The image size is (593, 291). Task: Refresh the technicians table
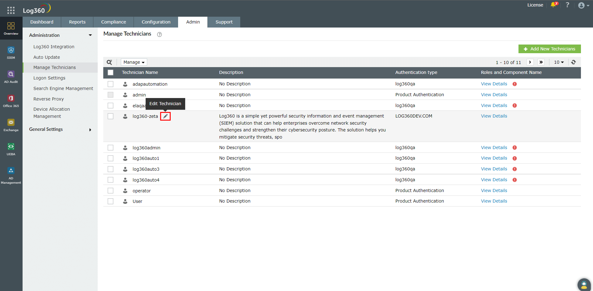point(574,62)
